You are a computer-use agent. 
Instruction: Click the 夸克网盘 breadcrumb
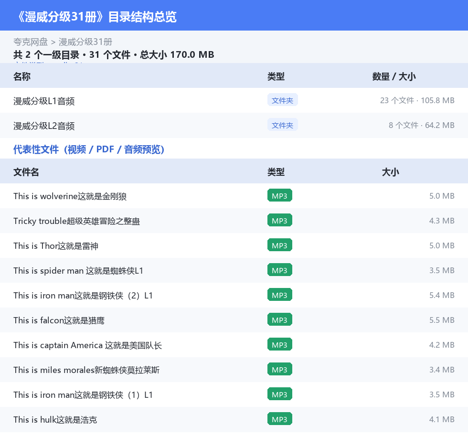tap(31, 42)
